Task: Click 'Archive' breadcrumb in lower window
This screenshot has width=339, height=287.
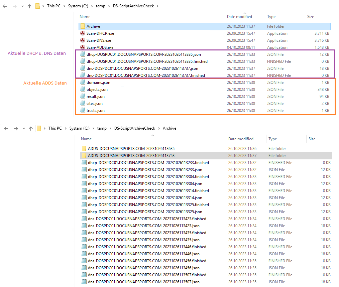Action: tap(169, 128)
